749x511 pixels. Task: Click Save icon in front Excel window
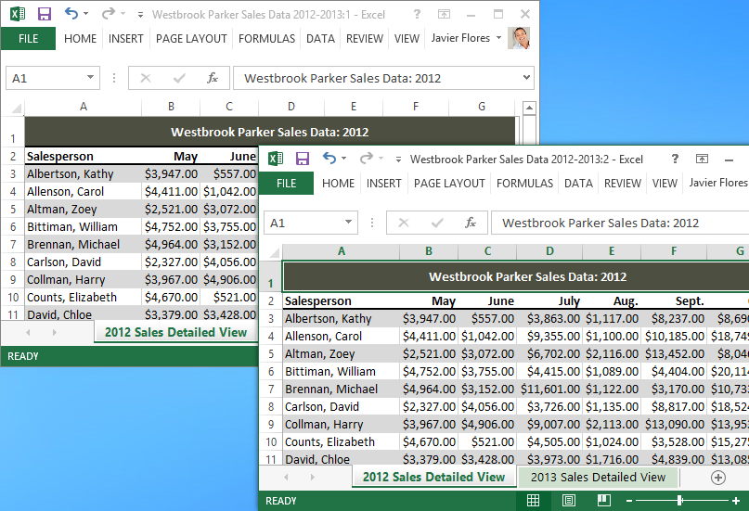point(303,159)
